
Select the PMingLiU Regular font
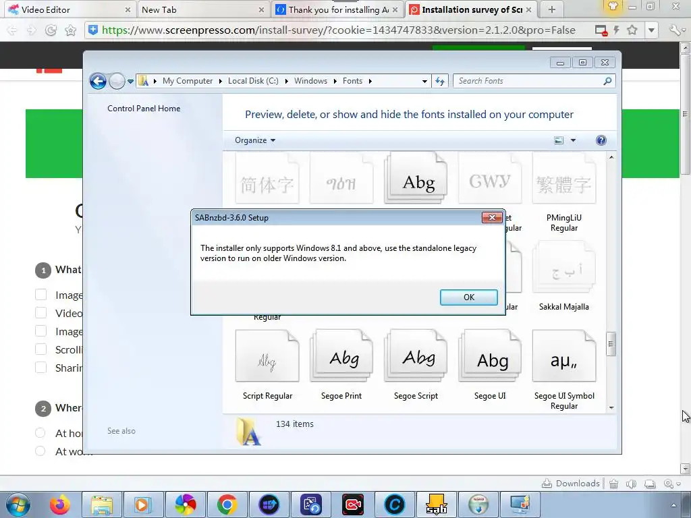(564, 193)
